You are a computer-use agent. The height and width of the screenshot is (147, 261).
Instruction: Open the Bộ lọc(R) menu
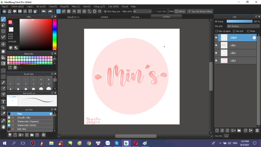click(x=41, y=6)
